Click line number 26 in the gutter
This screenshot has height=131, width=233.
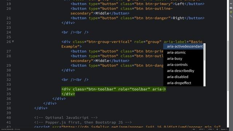pyautogui.click(x=9, y=42)
